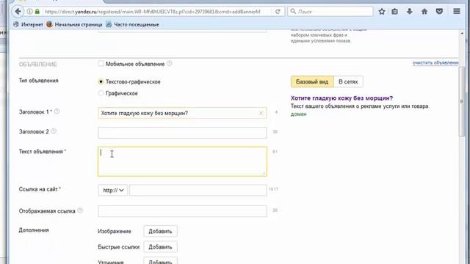Click the browser address bar URL
The width and height of the screenshot is (470, 264).
tap(153, 12)
